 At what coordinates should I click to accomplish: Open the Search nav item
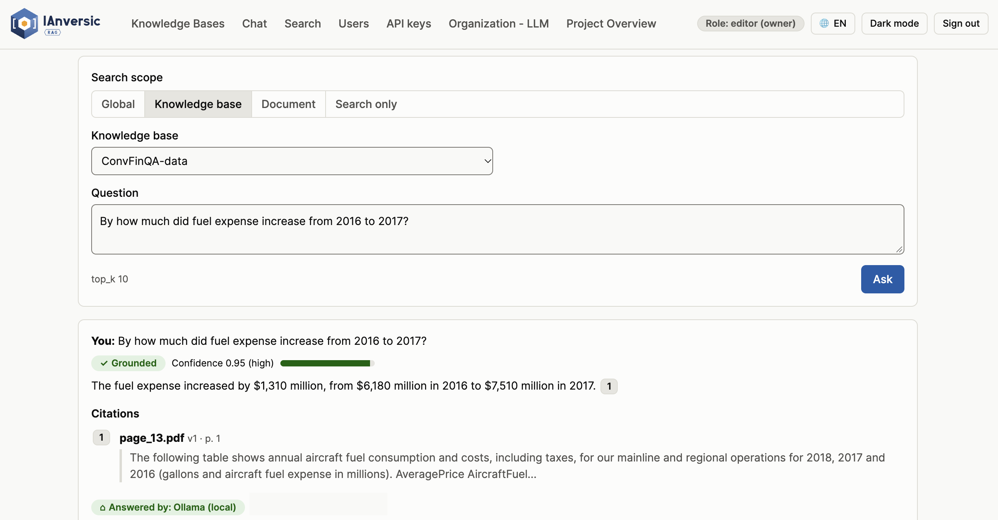tap(303, 24)
